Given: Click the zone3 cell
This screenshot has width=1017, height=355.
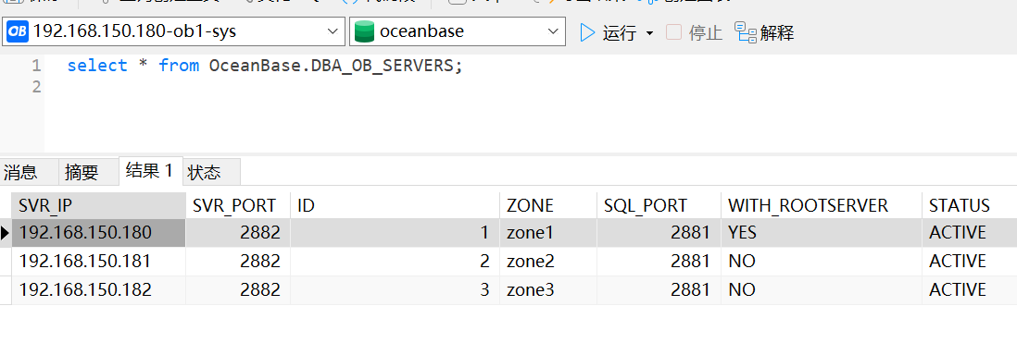Looking at the screenshot, I should 548,289.
